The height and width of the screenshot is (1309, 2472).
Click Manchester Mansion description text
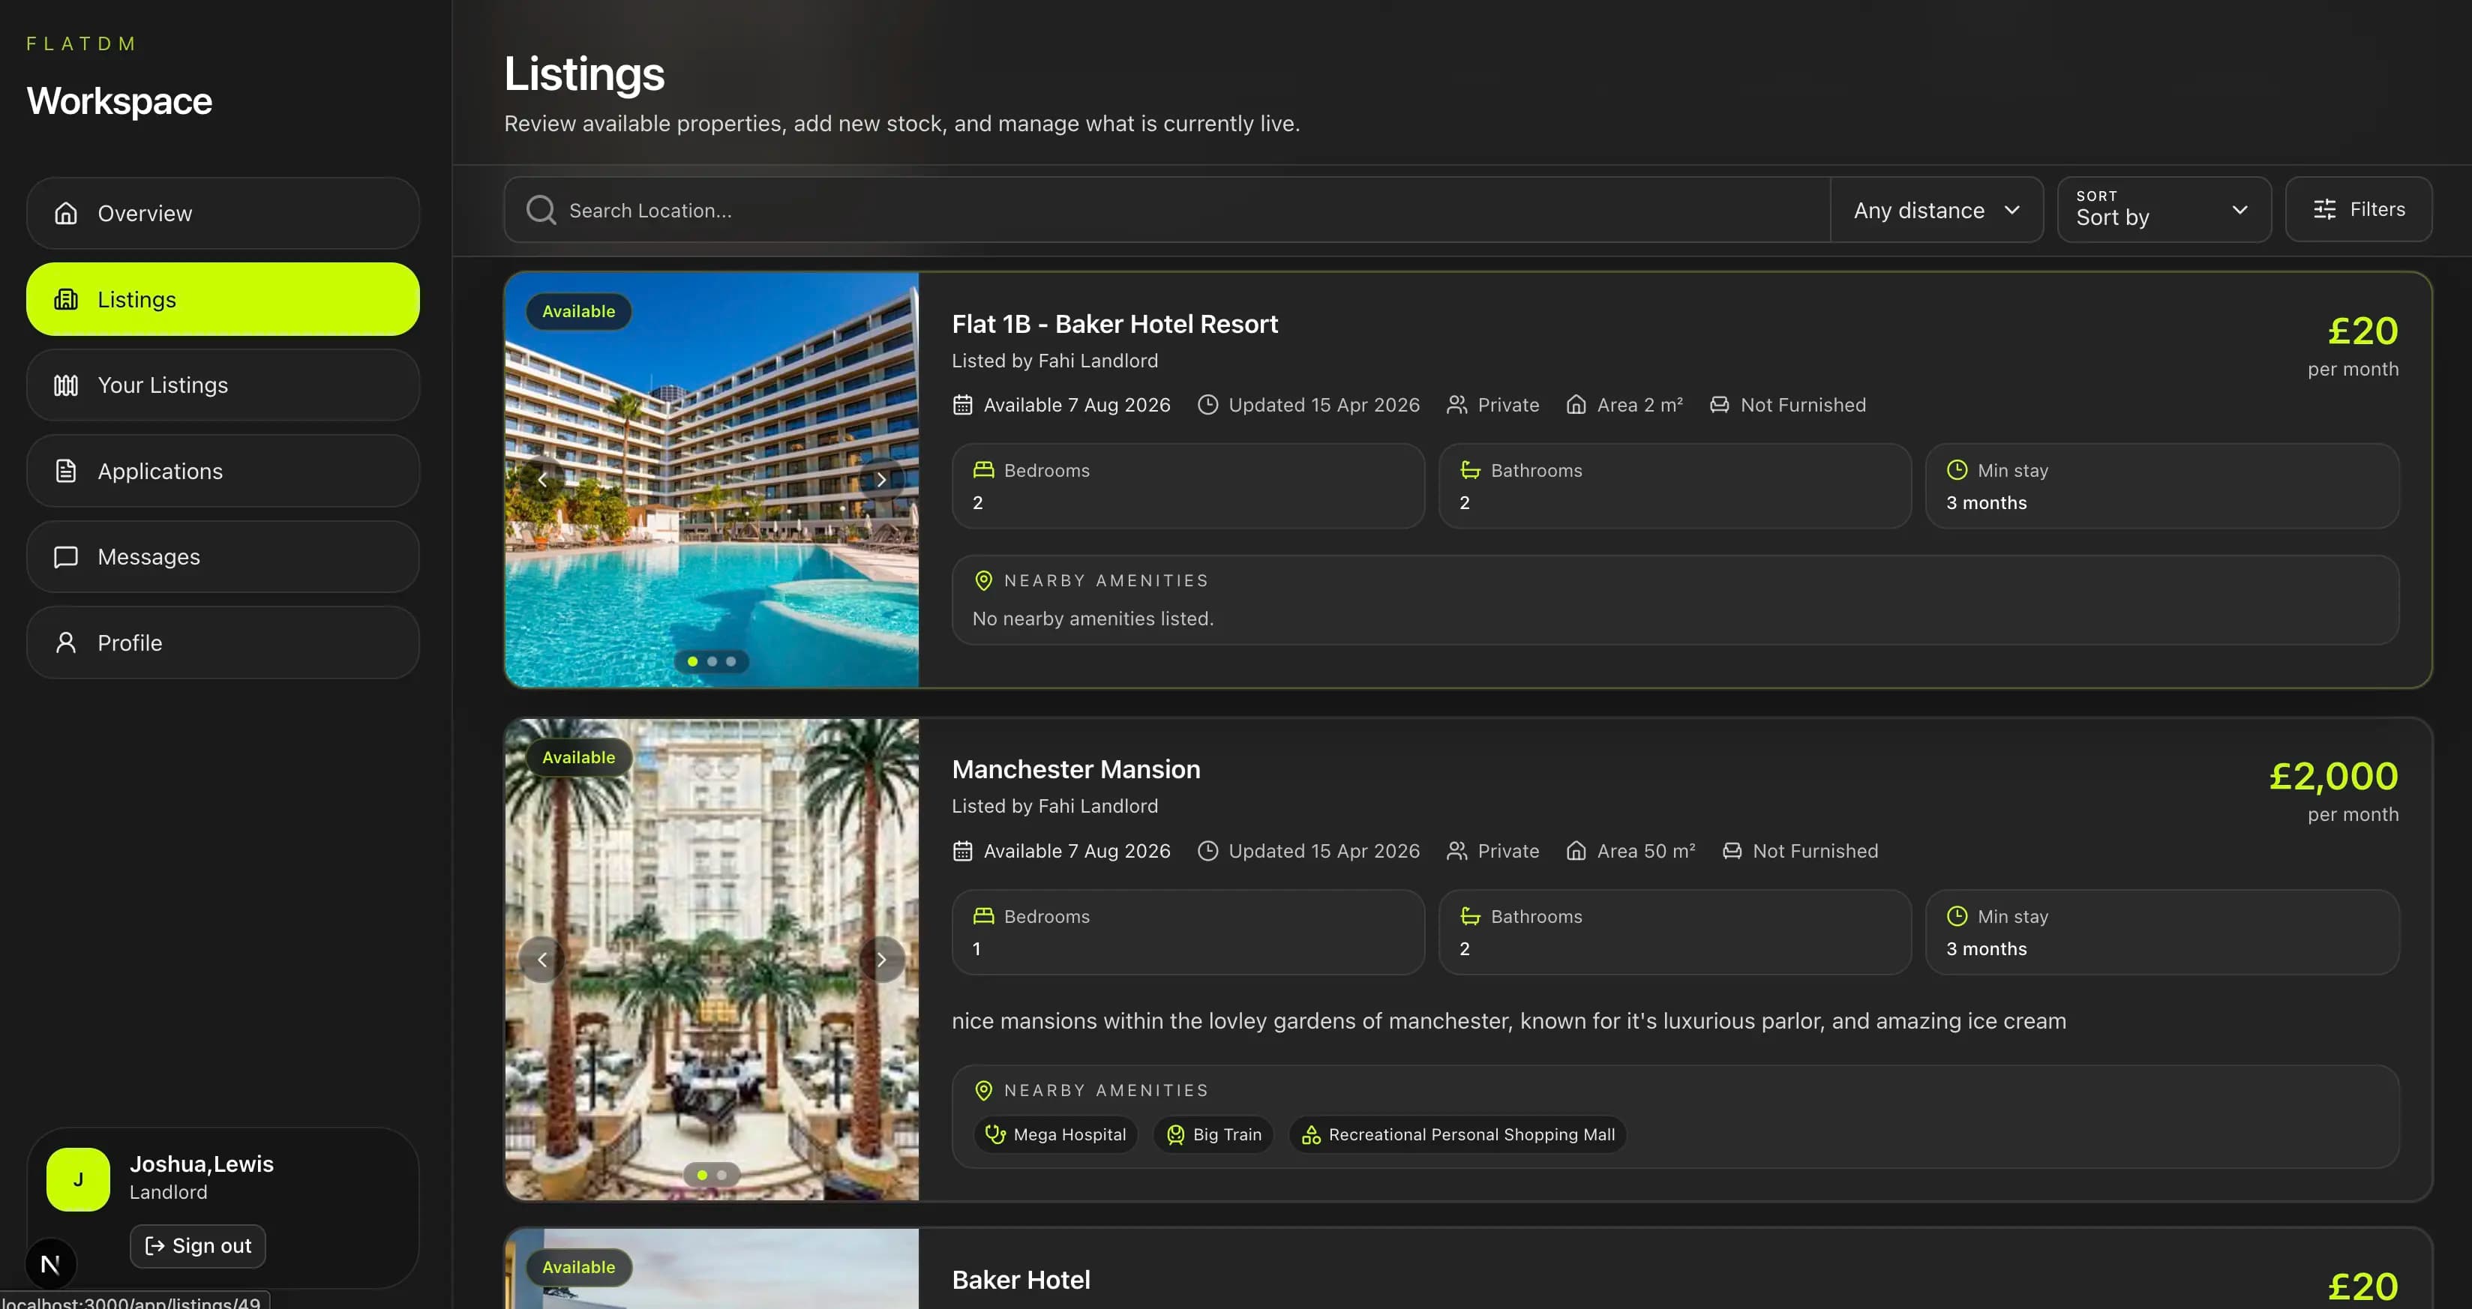point(1508,1021)
